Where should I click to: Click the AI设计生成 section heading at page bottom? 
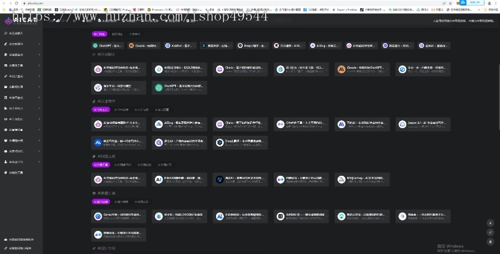[106, 248]
